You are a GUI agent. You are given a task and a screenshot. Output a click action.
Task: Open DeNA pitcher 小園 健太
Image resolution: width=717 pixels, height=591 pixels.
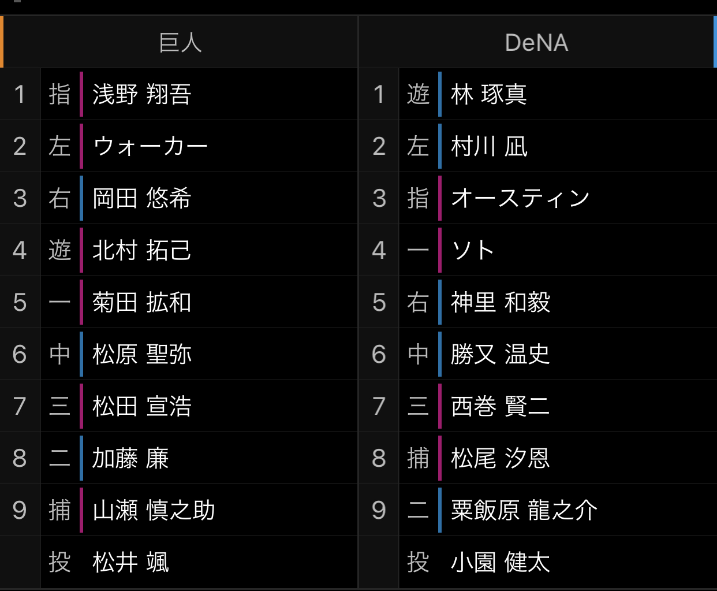pyautogui.click(x=501, y=562)
